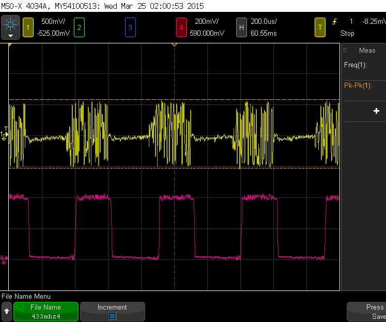Click channel 1 500mV/ scale value
Image resolution: width=386 pixels, height=322 pixels.
point(53,21)
